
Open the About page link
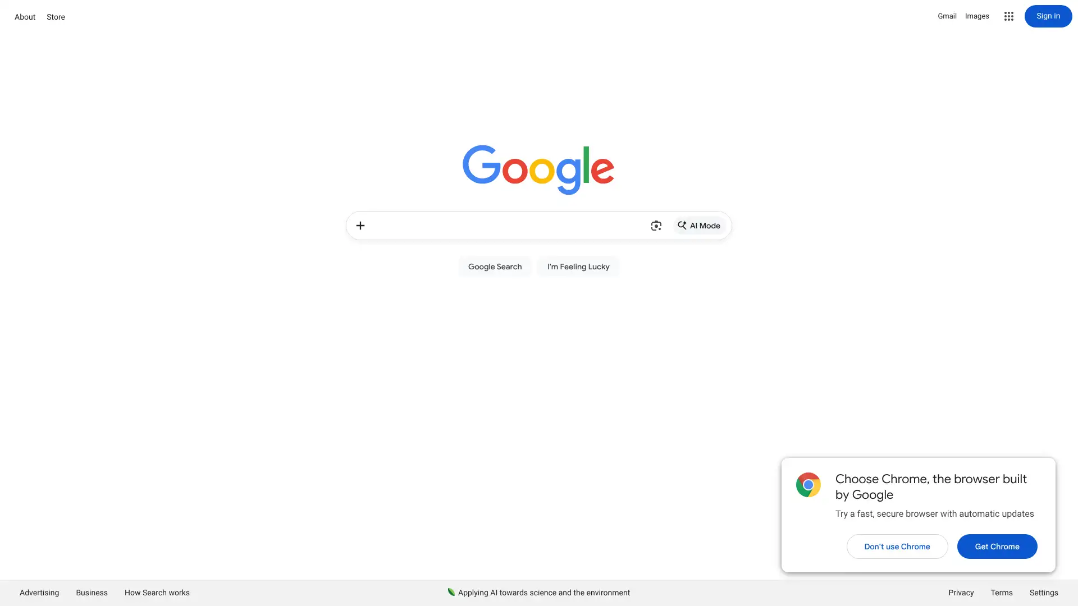[x=25, y=17]
